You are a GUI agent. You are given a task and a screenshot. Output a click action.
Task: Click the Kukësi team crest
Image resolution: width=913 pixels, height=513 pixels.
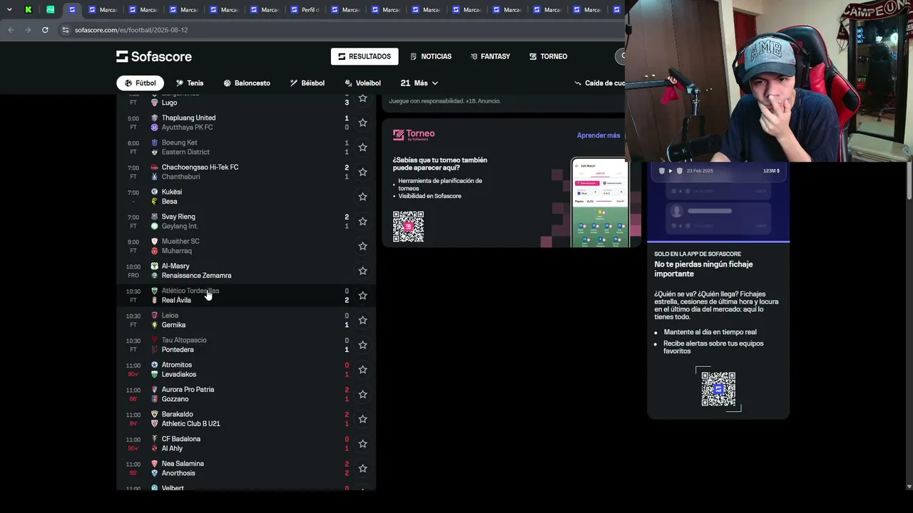click(x=154, y=192)
